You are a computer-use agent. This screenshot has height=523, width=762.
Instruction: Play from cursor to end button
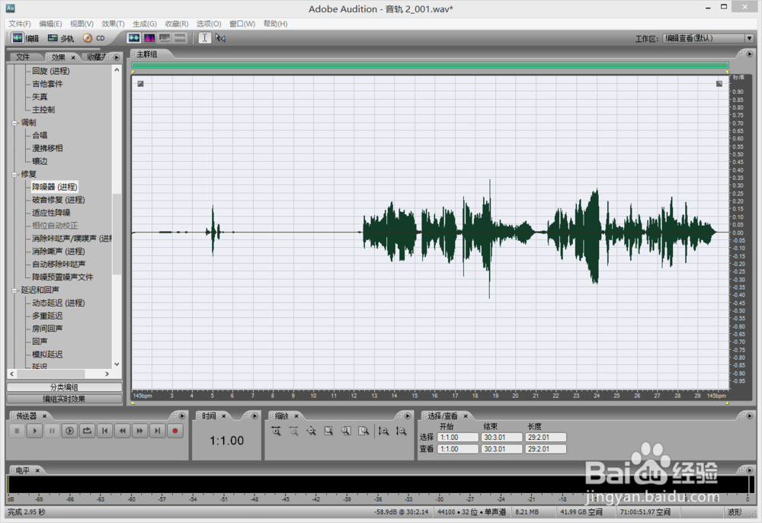click(x=69, y=431)
